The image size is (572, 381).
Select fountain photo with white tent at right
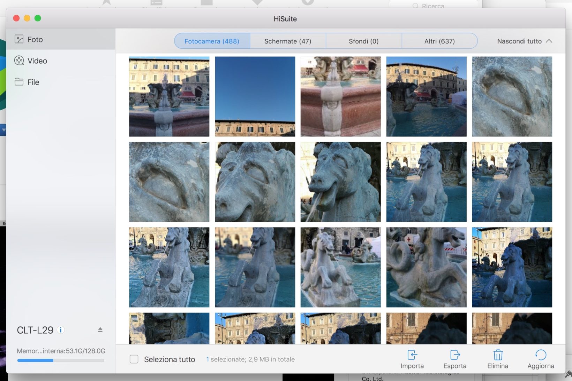[x=426, y=96]
